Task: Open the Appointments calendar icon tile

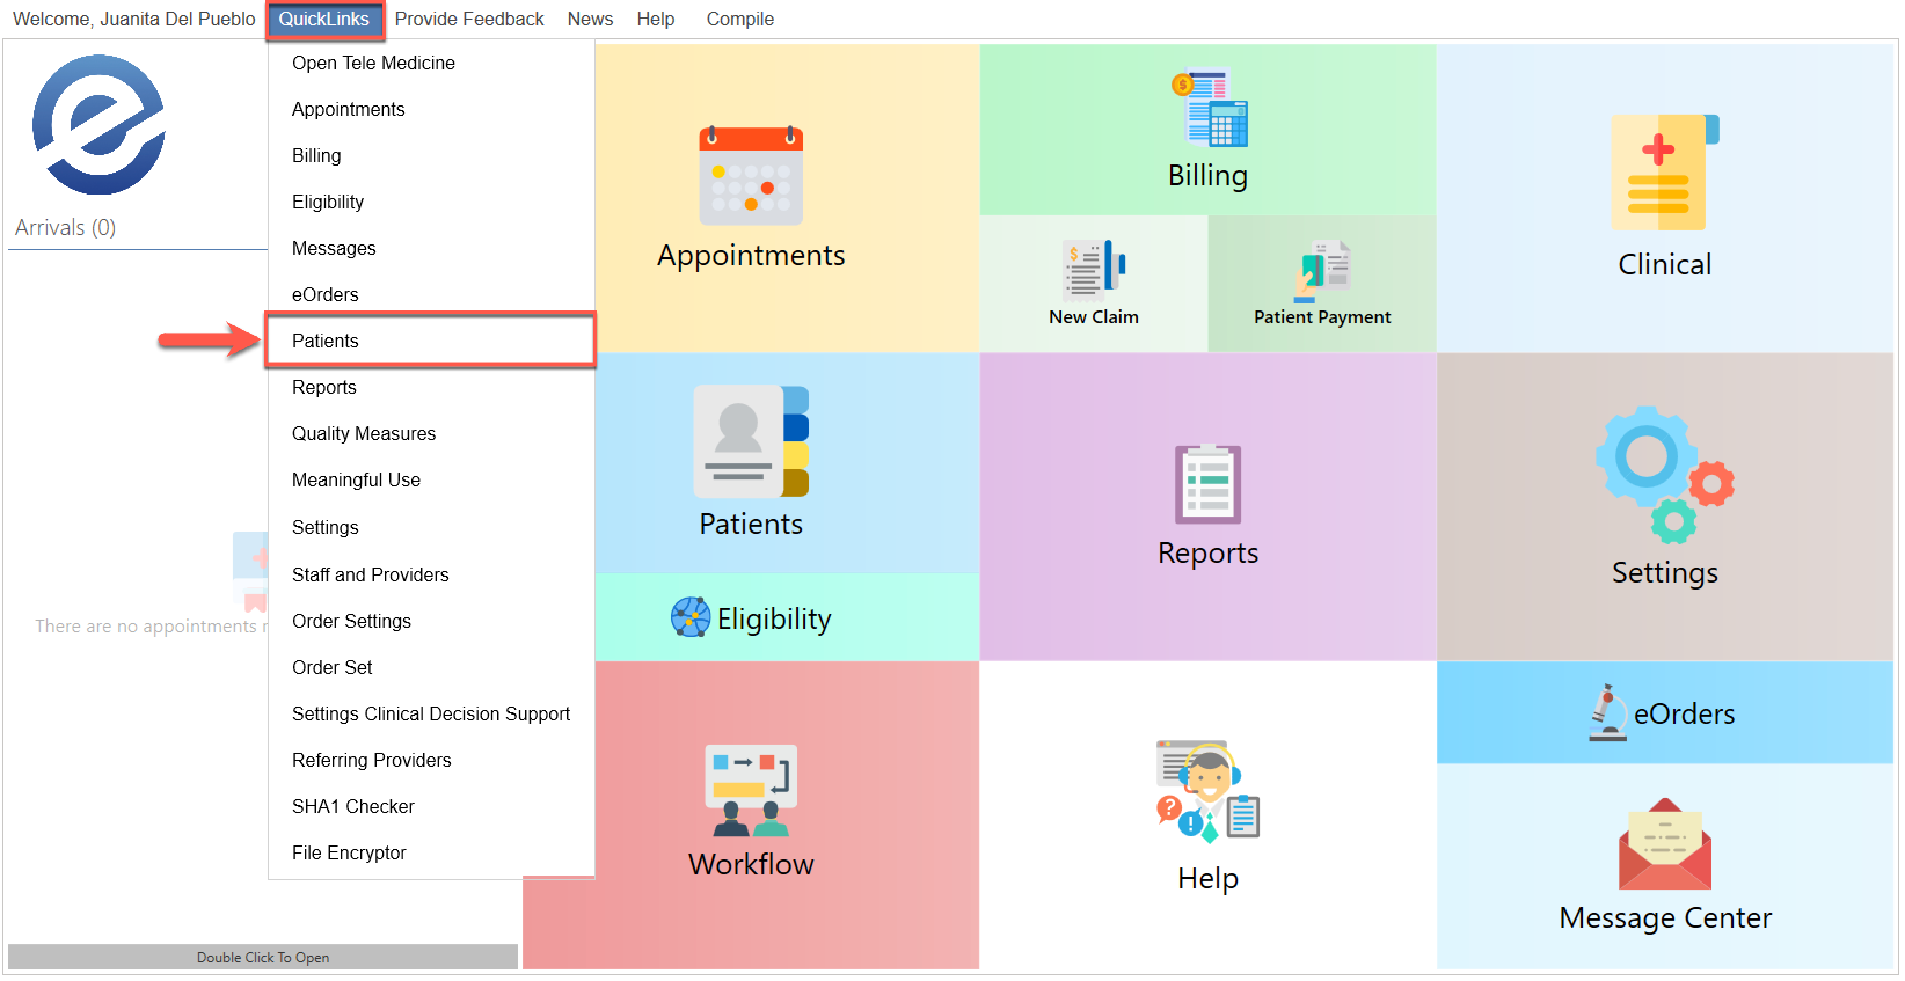Action: 751,176
